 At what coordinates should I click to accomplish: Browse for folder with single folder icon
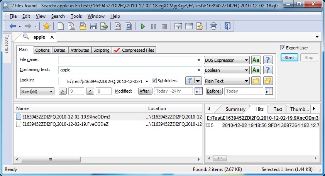[256, 81]
